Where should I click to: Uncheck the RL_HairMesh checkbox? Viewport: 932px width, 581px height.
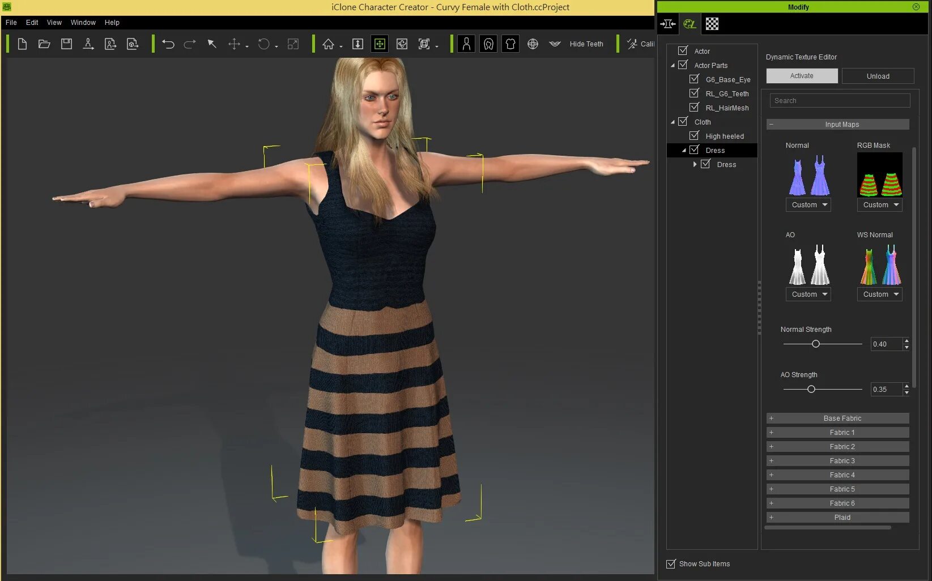coord(694,107)
